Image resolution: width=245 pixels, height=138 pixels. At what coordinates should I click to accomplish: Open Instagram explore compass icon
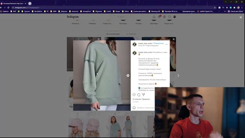[x=164, y=17]
